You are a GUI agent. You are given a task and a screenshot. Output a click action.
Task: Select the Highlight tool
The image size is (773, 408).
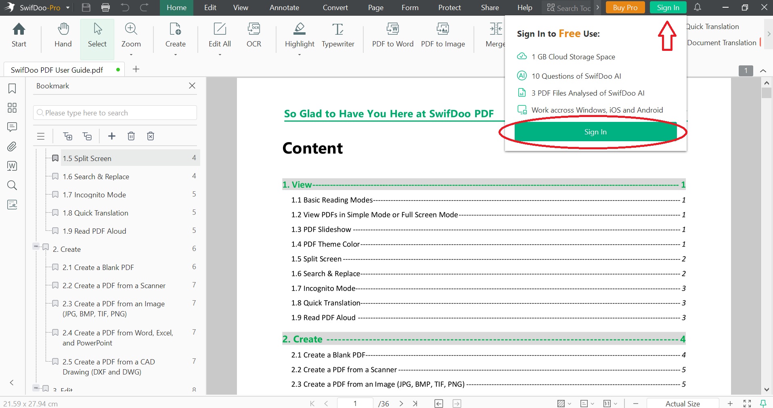[300, 36]
